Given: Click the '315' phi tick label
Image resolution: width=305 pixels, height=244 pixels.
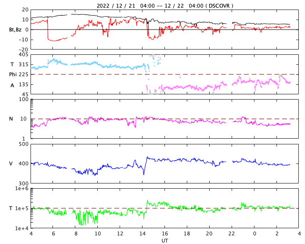Looking at the screenshot, I should point(23,65).
